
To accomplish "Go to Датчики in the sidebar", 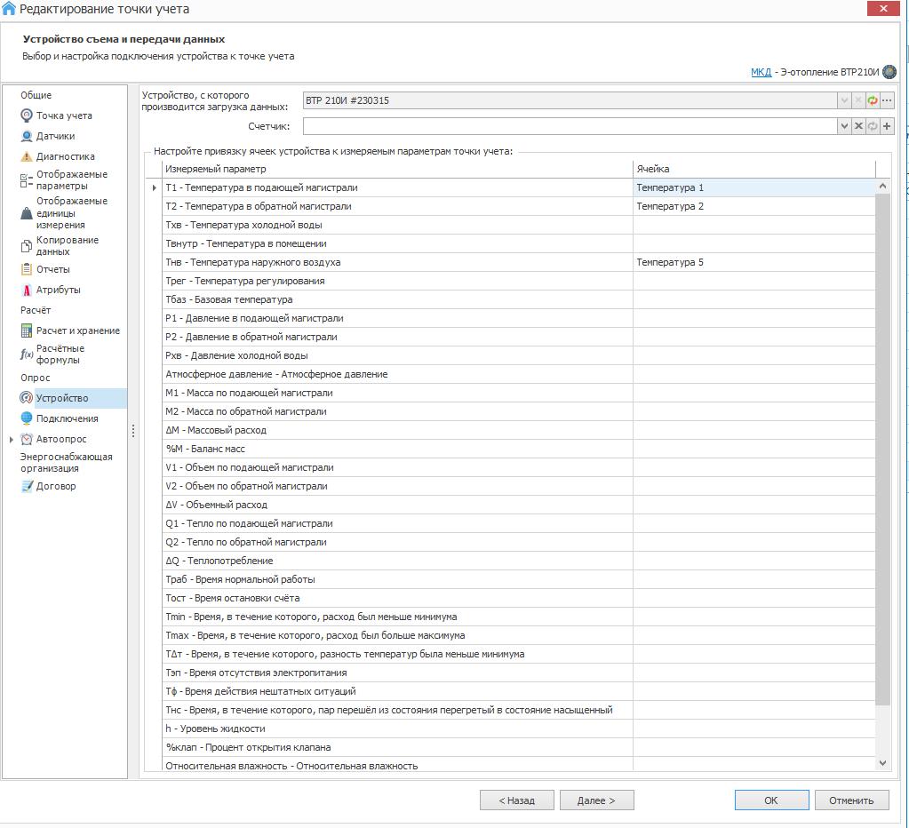I will click(x=55, y=136).
